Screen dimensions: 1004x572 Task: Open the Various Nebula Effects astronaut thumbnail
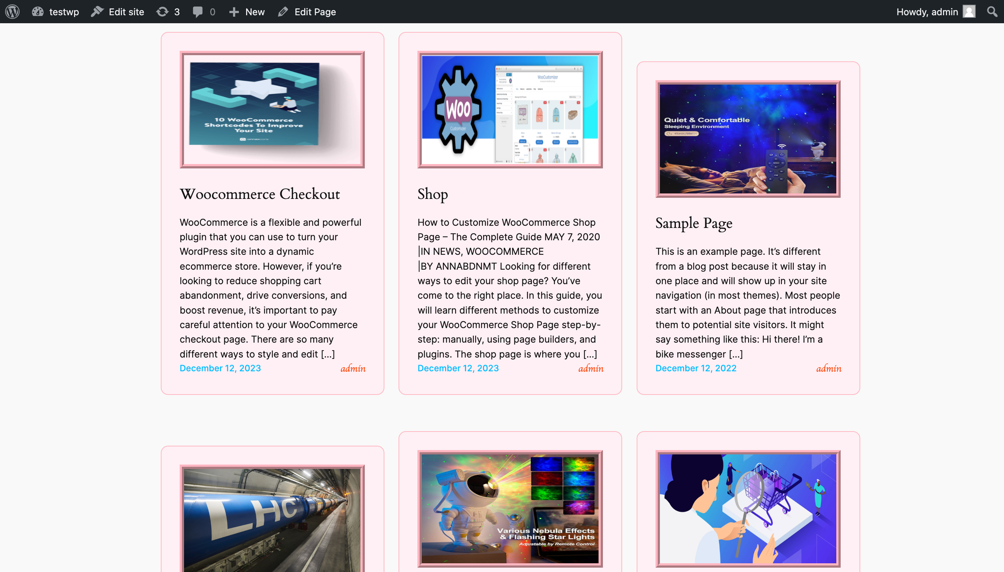click(x=510, y=508)
